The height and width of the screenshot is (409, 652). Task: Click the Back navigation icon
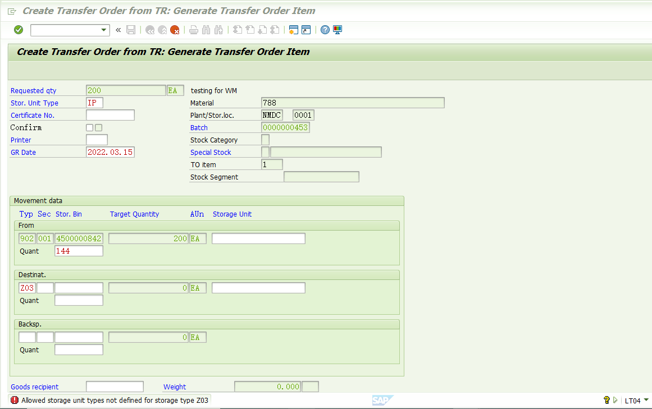click(x=149, y=30)
